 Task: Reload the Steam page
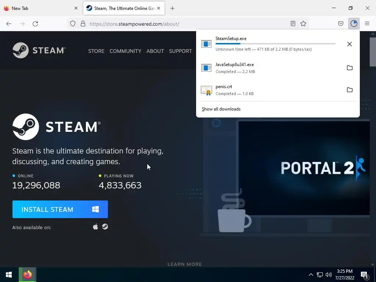tap(35, 24)
